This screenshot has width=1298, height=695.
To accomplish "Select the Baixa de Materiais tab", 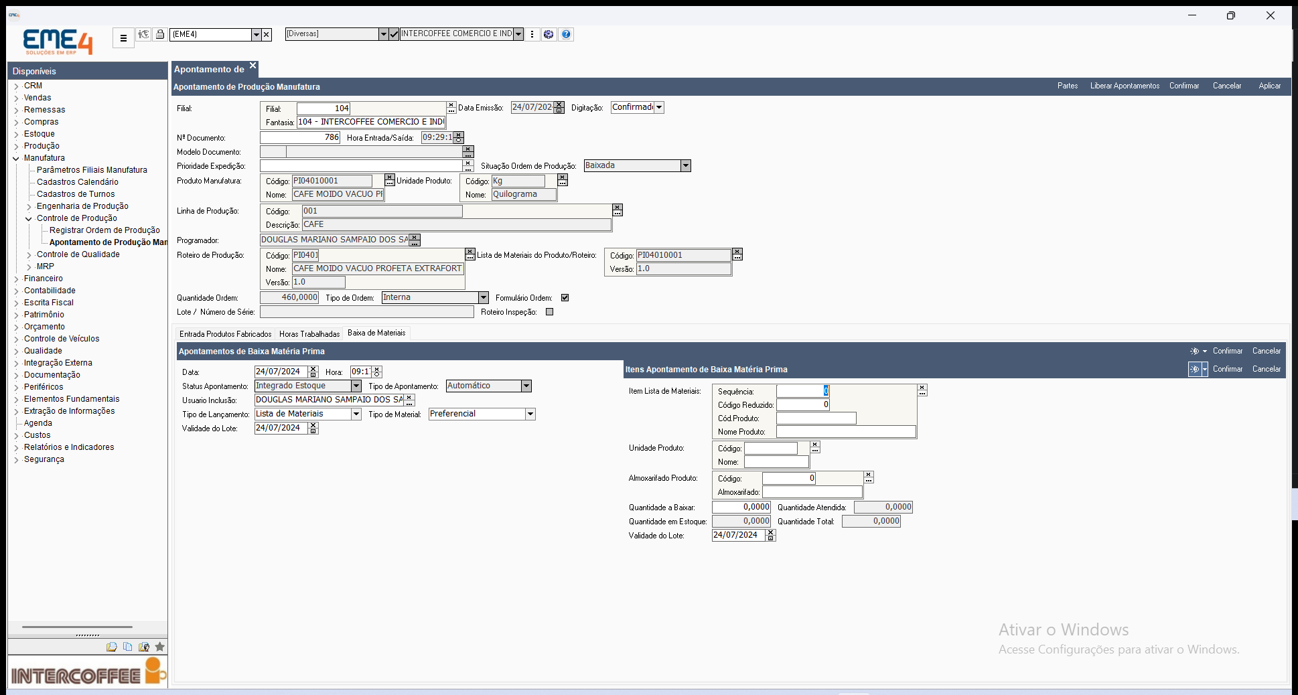I will click(x=376, y=333).
